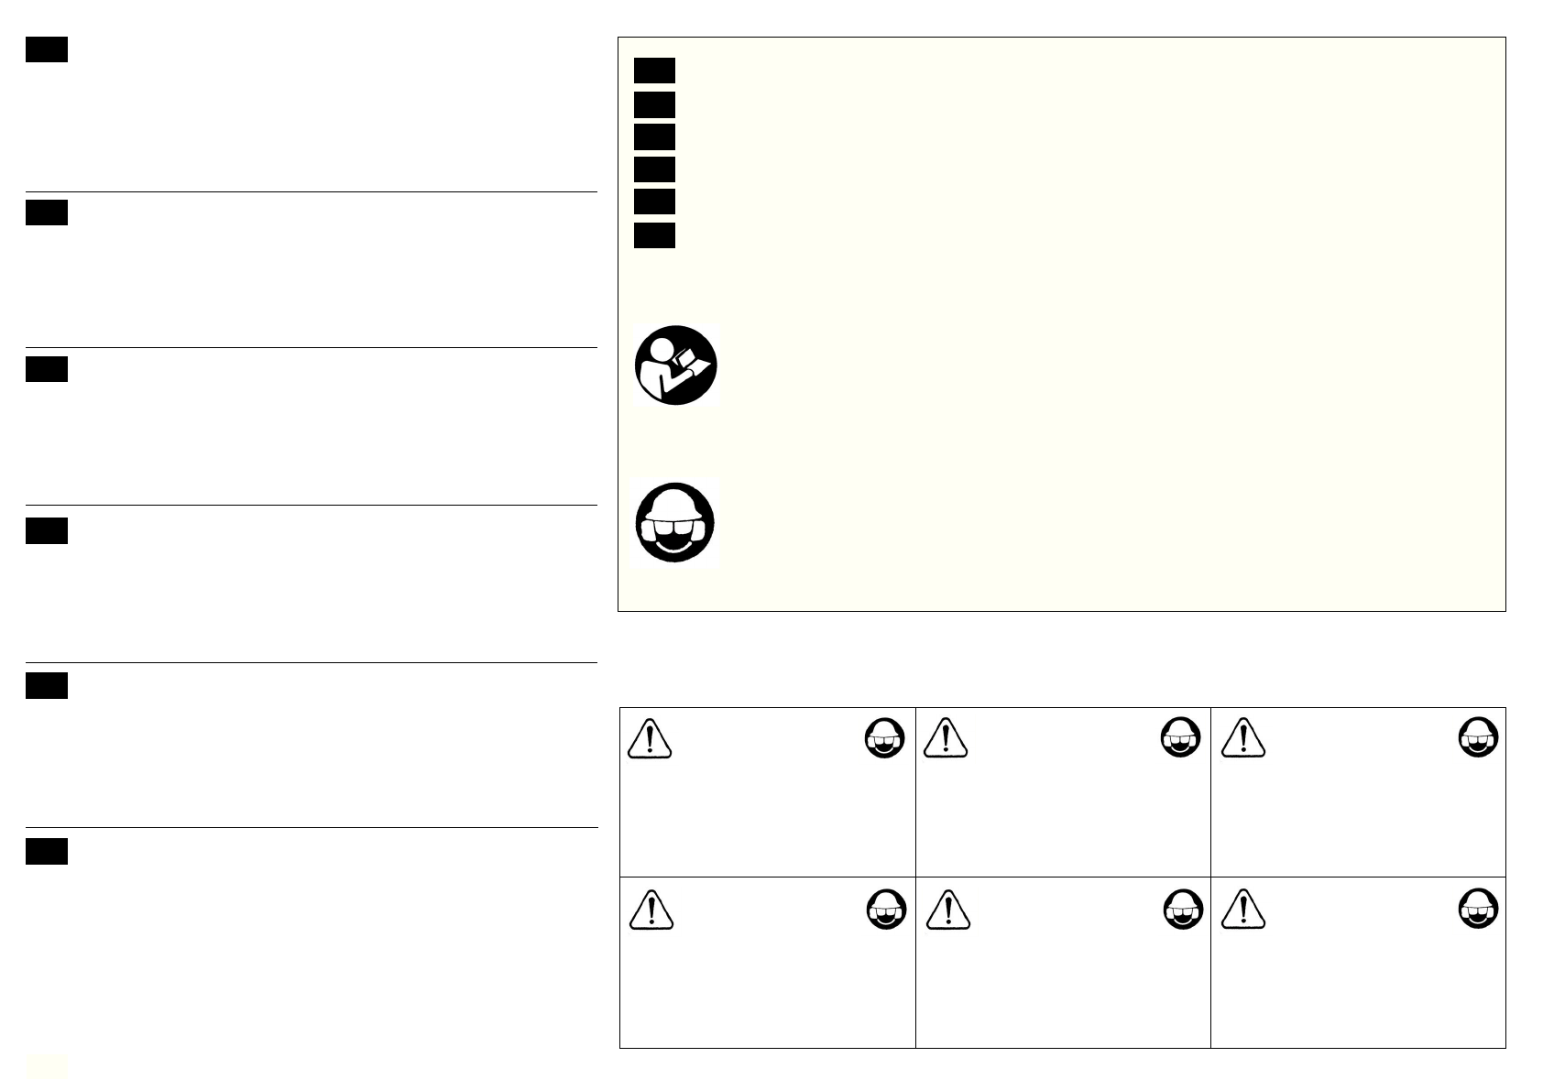
Task: Click the helmet icon in the bottom-left cell
Action: (886, 910)
